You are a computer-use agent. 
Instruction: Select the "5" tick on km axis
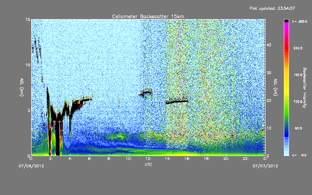pos(29,110)
